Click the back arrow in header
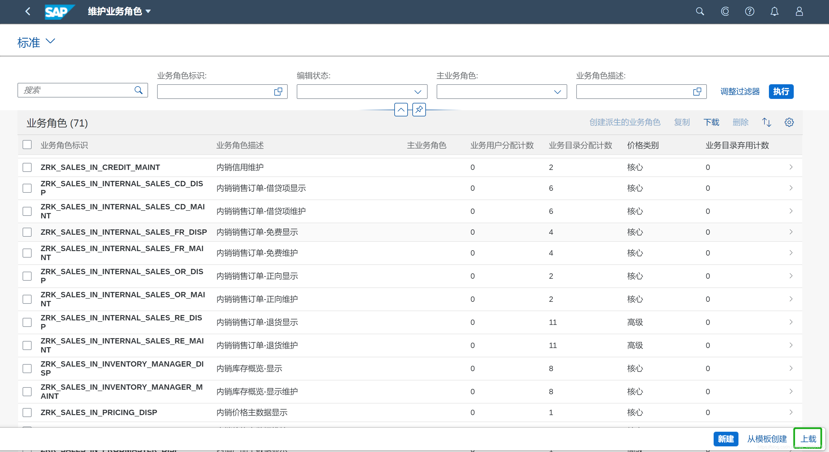 (28, 12)
